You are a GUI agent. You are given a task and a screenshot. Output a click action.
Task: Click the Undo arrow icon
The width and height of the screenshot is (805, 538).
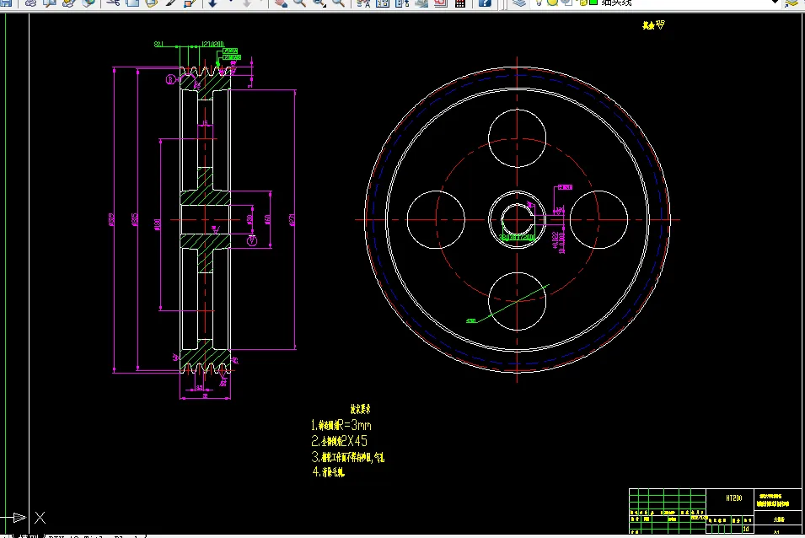pyautogui.click(x=212, y=3)
